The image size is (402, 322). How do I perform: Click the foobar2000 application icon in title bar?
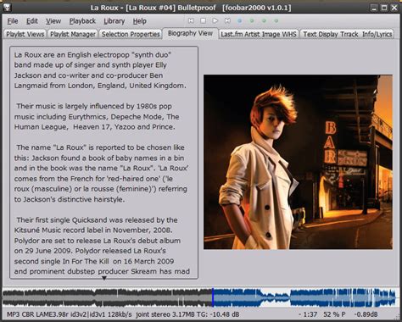tap(7, 7)
